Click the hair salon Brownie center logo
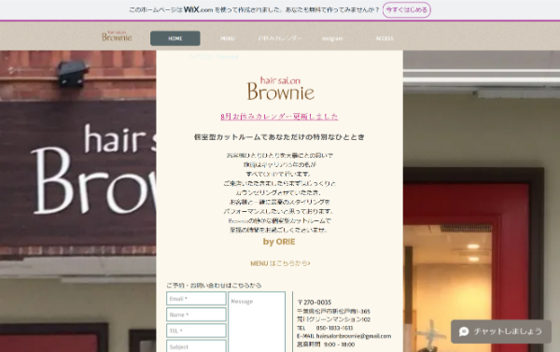The height and width of the screenshot is (352, 560). point(281,89)
